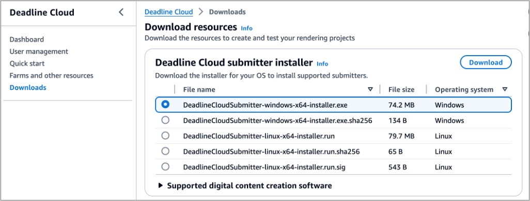Click file name DeadlineCloudSubmitter-linux-x64-installer.run

pyautogui.click(x=259, y=136)
